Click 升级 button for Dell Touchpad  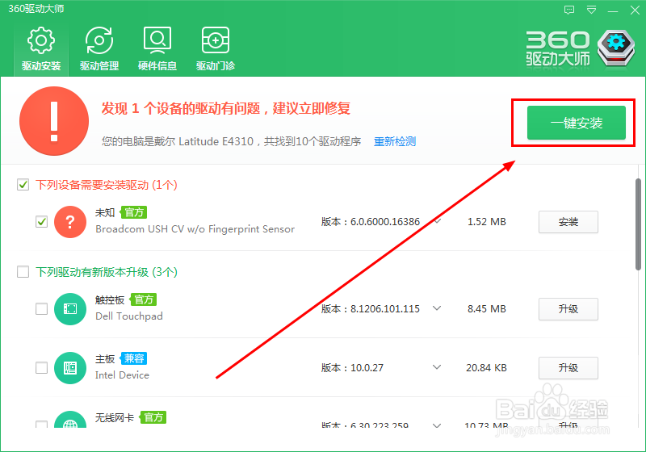568,309
